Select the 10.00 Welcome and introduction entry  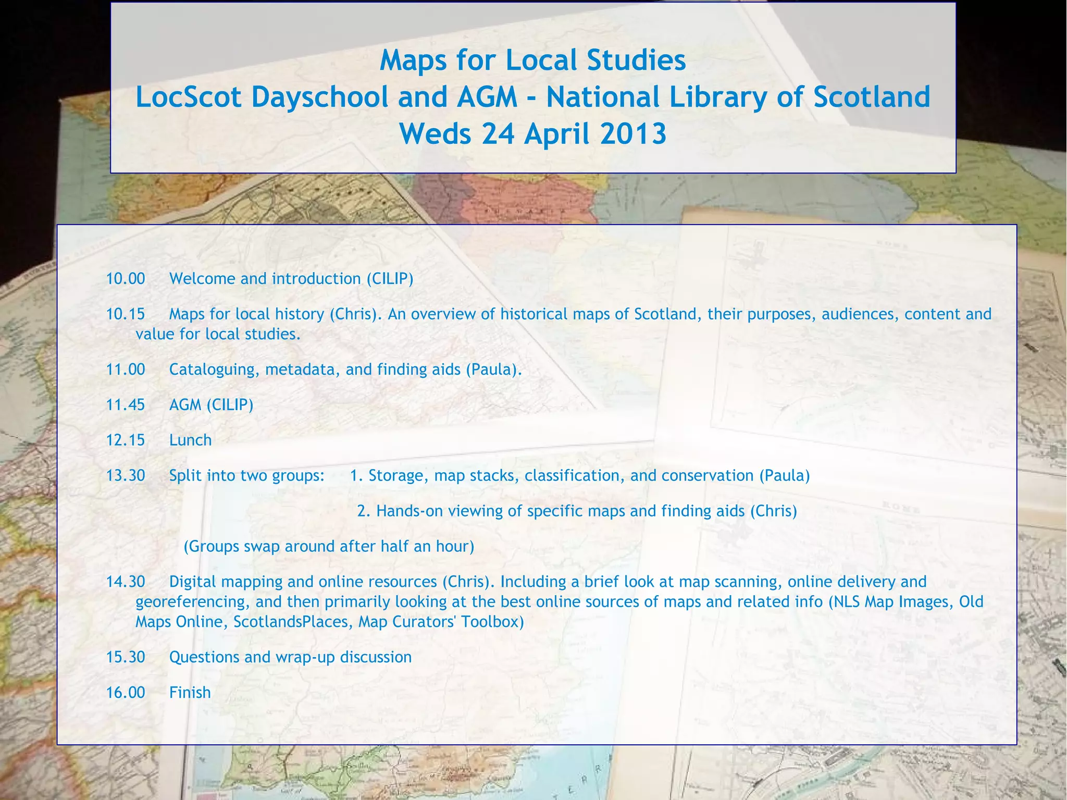point(259,279)
